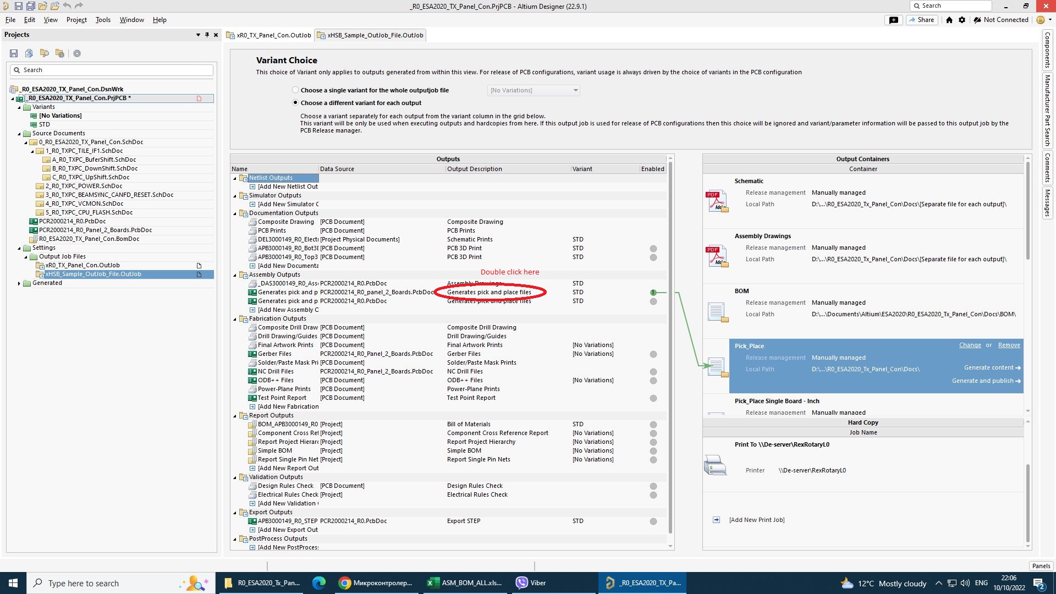
Task: Click the Schematic PDF container icon
Action: (x=717, y=201)
